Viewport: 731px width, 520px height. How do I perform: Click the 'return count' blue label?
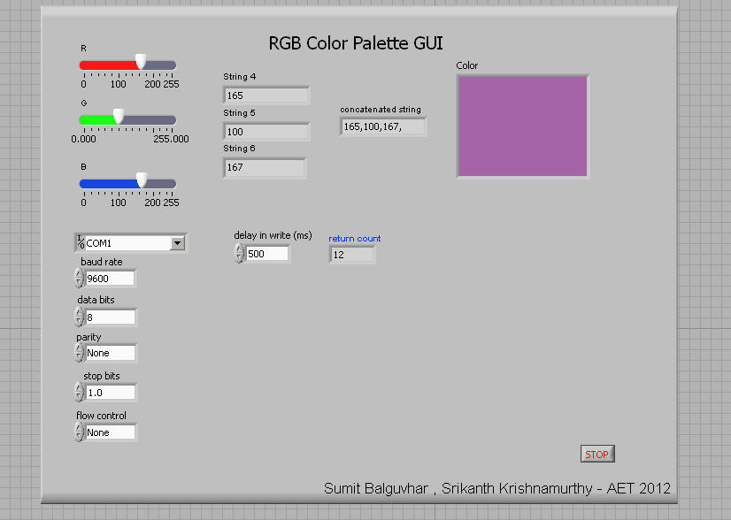click(355, 239)
